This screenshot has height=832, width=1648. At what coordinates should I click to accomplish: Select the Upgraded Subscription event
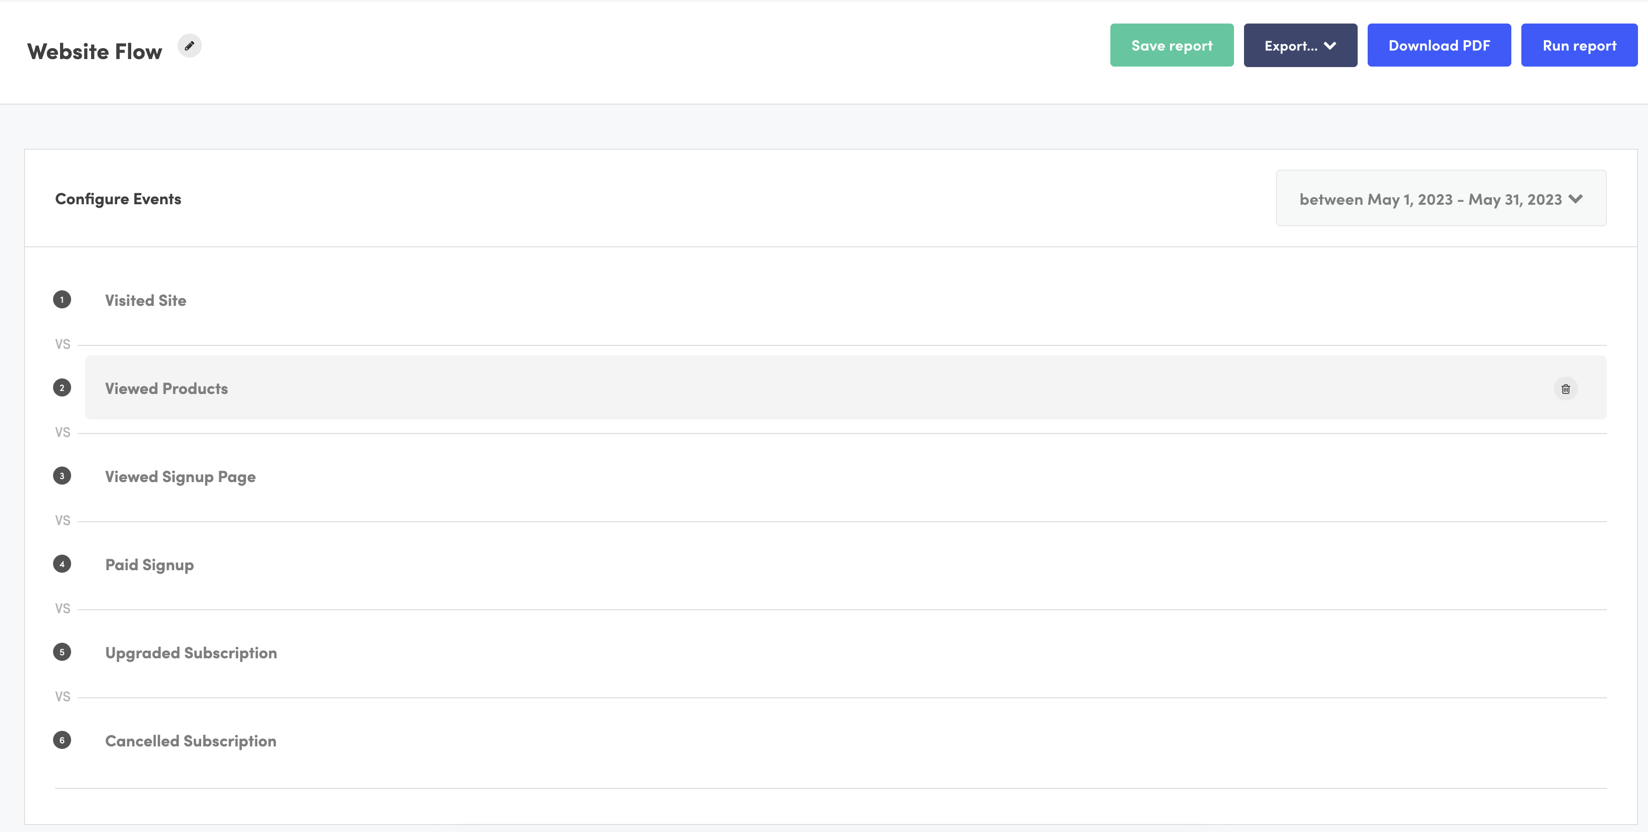(191, 652)
